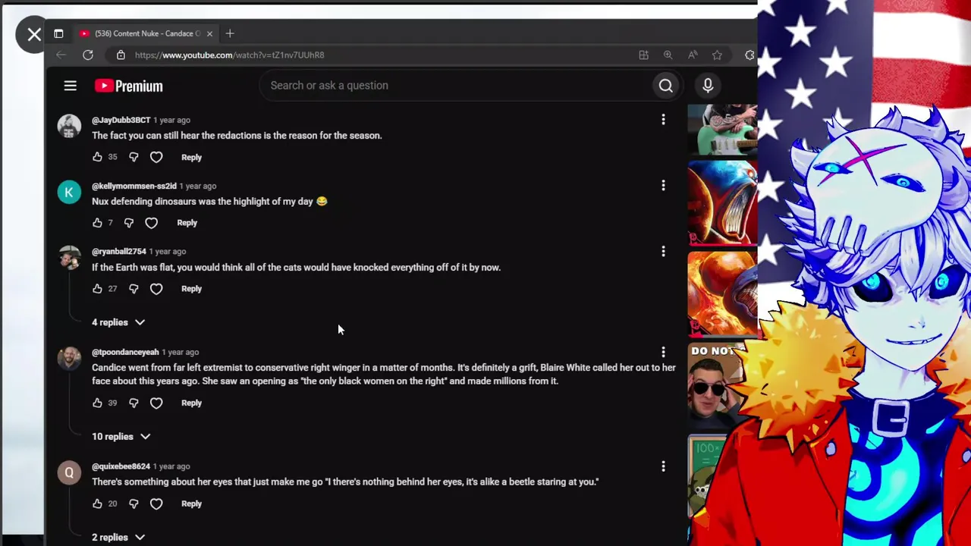The image size is (971, 546).
Task: Expand 10 replies under @tpoondanceyeah comment
Action: [121, 437]
